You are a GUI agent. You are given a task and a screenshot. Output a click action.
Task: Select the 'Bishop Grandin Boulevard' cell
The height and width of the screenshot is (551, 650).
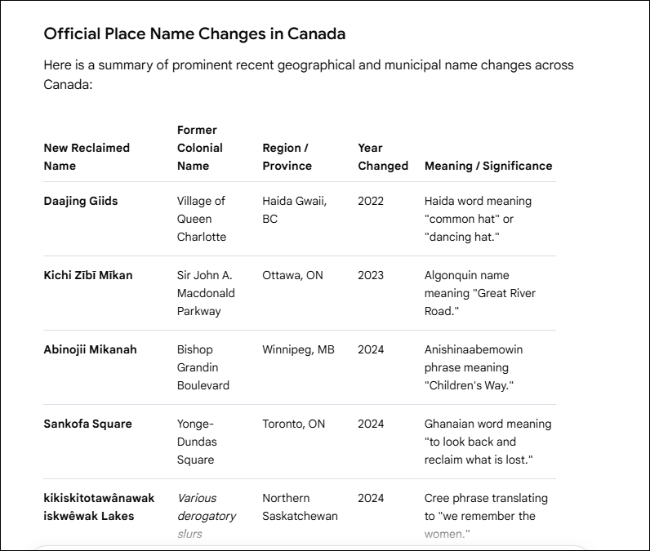click(203, 367)
